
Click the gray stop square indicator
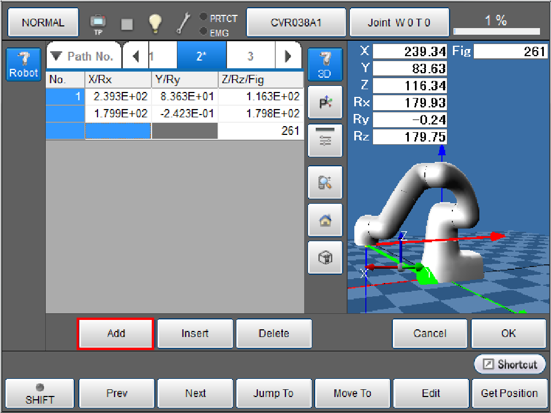coord(127,23)
